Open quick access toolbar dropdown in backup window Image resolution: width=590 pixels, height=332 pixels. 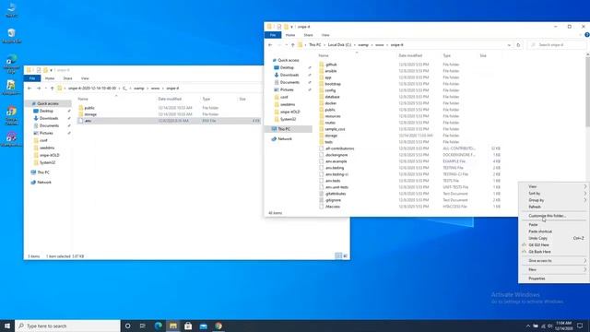coord(52,70)
